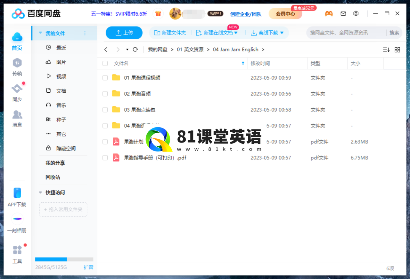The width and height of the screenshot is (410, 279).
Task: Click the gift box promotion icon
Action: coord(158,14)
